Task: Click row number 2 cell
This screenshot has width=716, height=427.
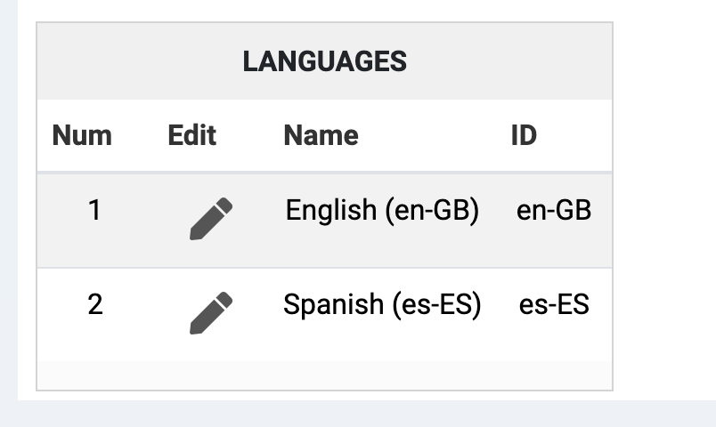Action: 95,305
